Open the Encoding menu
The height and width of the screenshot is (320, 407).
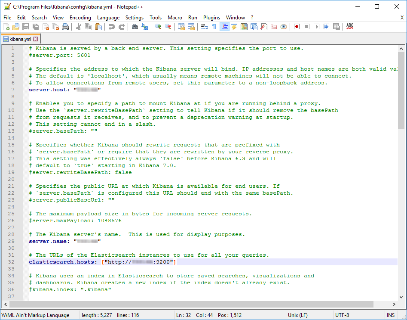click(x=80, y=18)
